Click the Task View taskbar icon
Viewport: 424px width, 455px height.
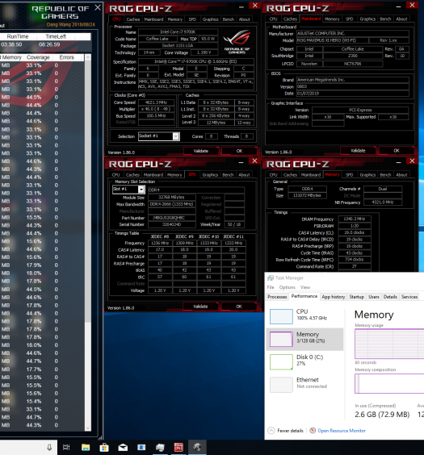(66, 447)
